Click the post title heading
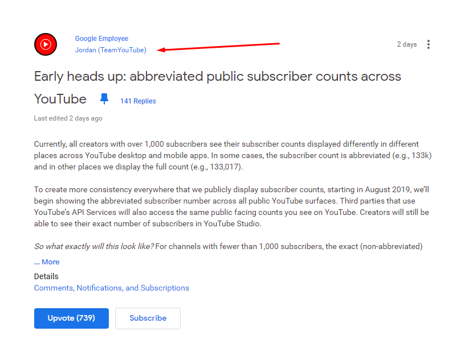The image size is (469, 348). (218, 88)
